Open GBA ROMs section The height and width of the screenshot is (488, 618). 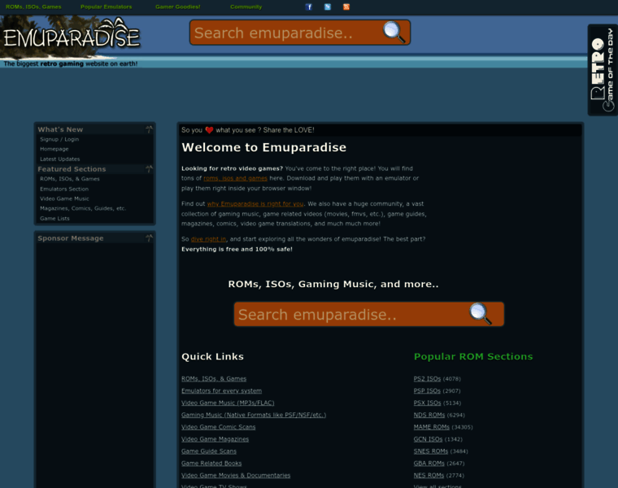click(x=429, y=463)
